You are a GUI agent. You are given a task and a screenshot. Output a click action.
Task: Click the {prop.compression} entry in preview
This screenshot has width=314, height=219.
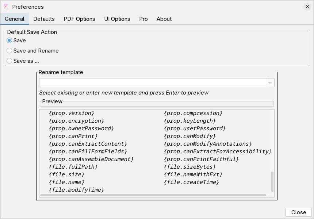192,113
